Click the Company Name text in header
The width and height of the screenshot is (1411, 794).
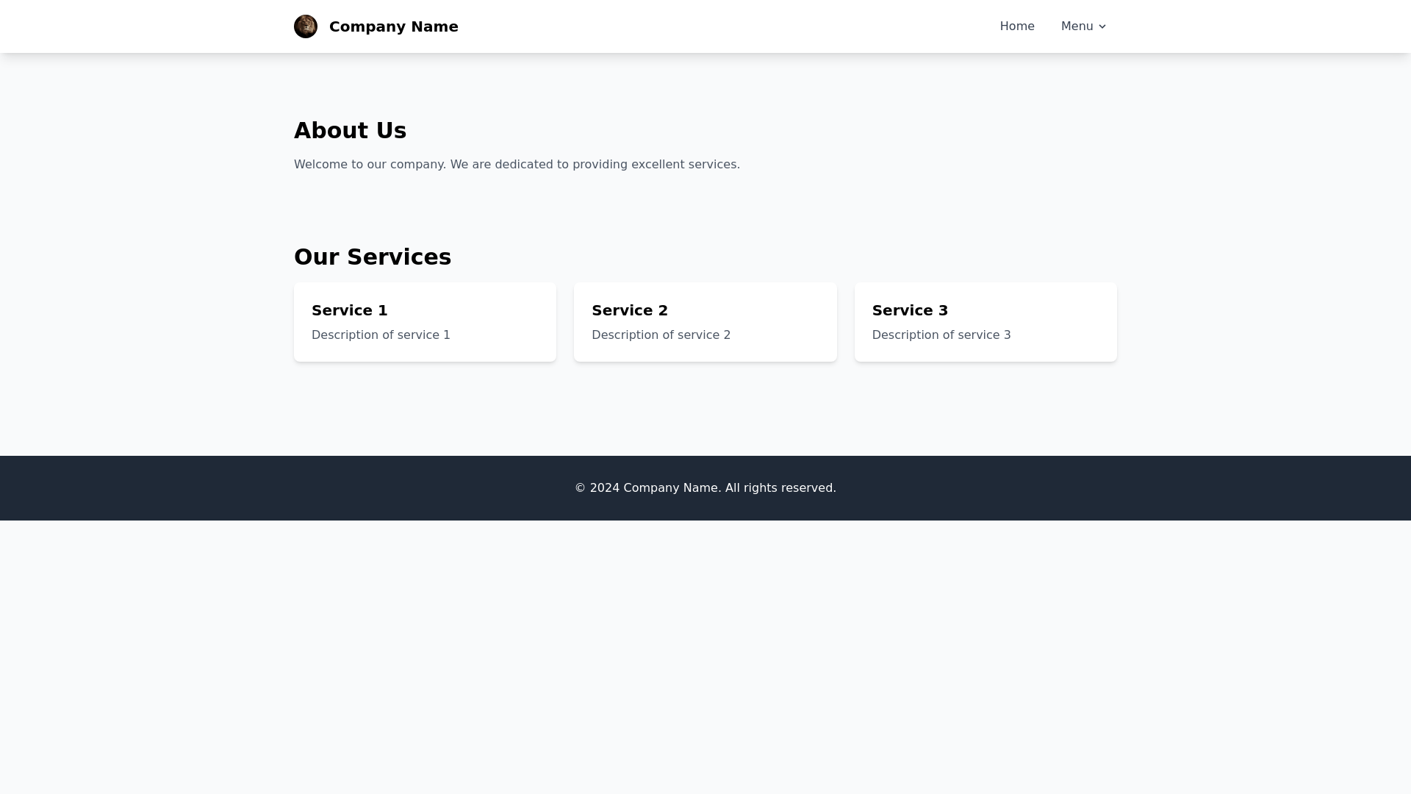coord(393,26)
